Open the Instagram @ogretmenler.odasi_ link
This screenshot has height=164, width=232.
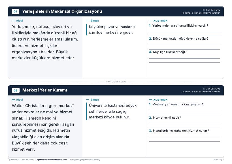click(x=85, y=160)
